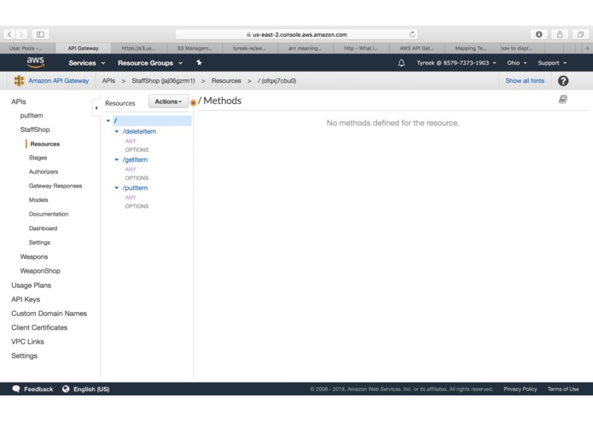Open Client Certificates in sidebar
The image size is (593, 421).
tap(39, 327)
